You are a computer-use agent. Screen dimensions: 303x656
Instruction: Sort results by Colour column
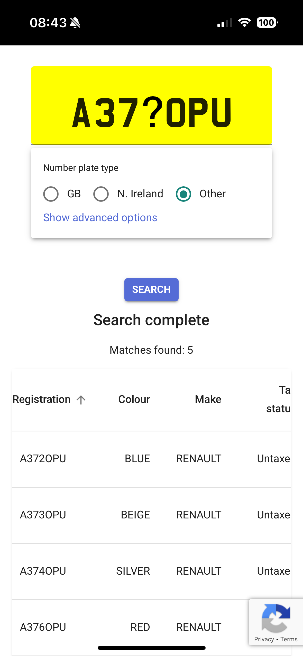click(134, 399)
